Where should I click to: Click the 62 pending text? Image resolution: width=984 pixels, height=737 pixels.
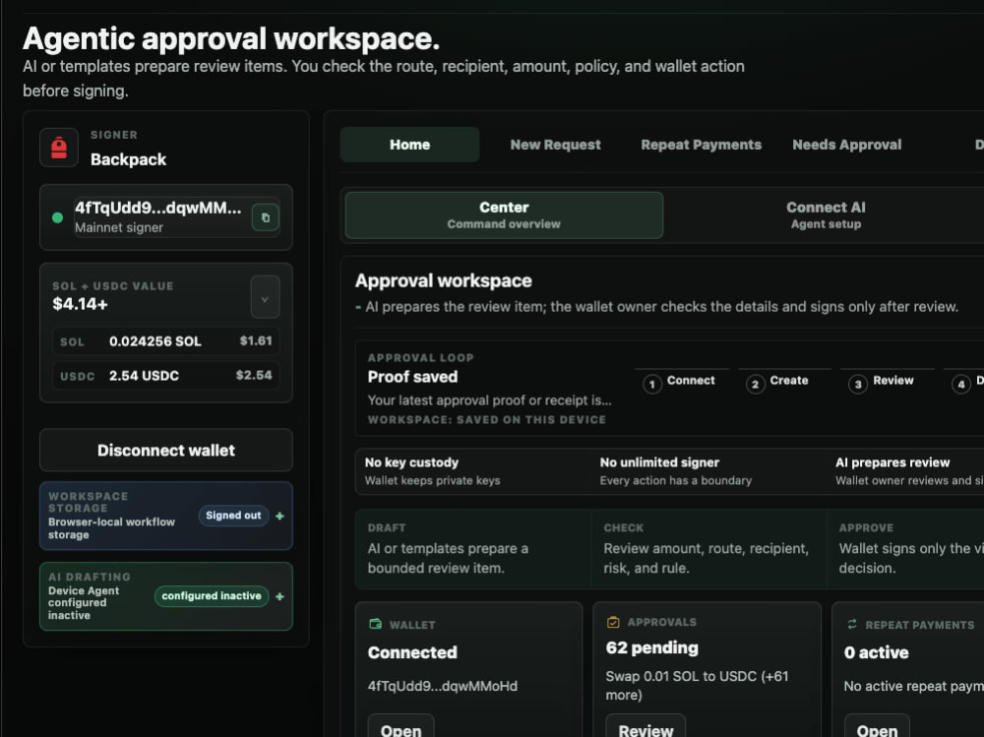(x=652, y=647)
